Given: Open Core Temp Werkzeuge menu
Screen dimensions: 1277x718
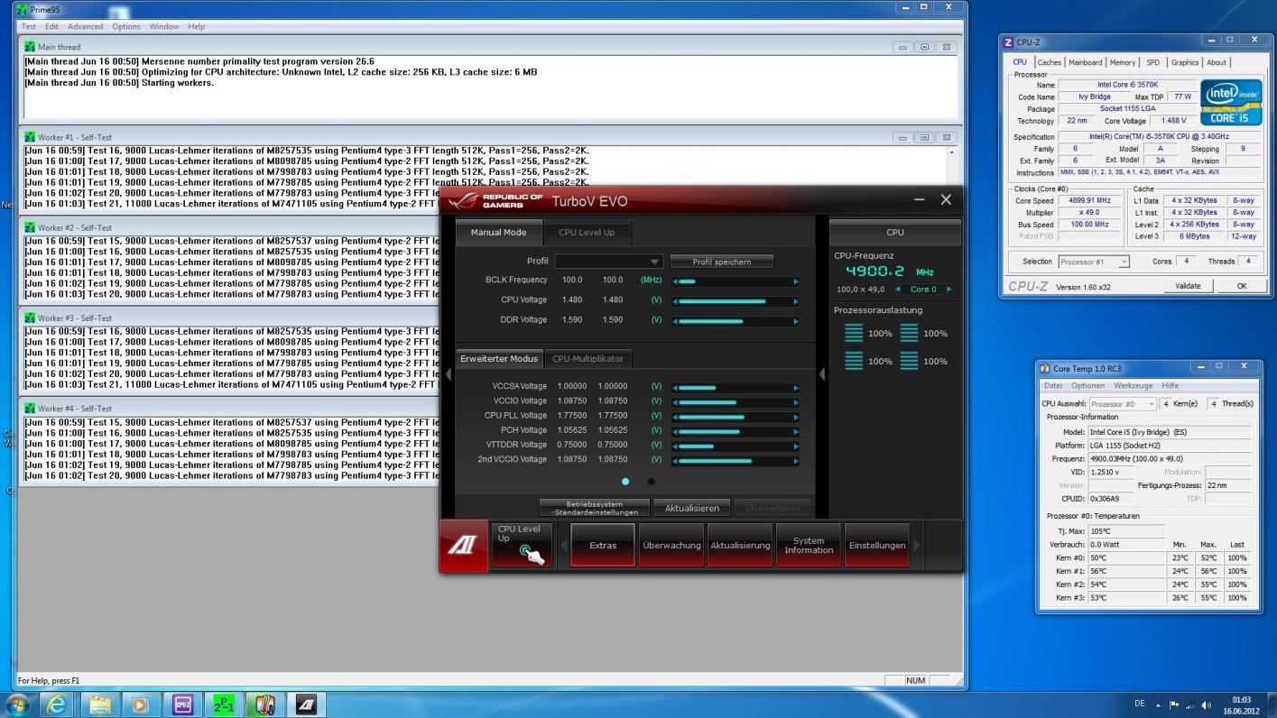Looking at the screenshot, I should coord(1134,385).
